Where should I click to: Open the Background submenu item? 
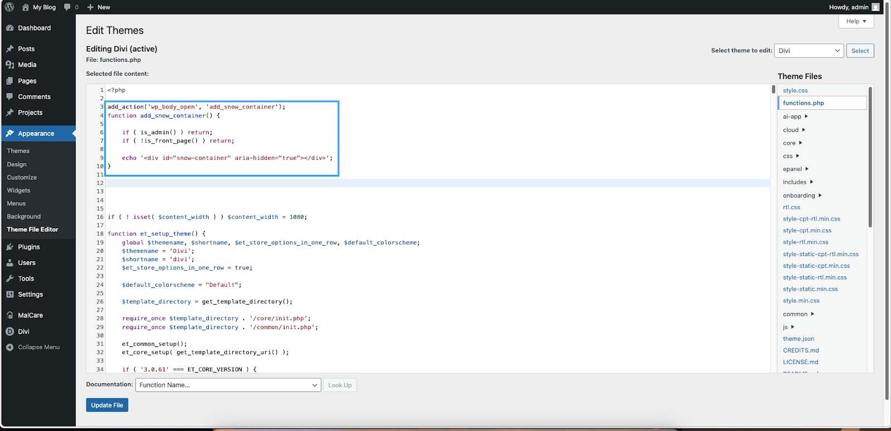point(23,216)
